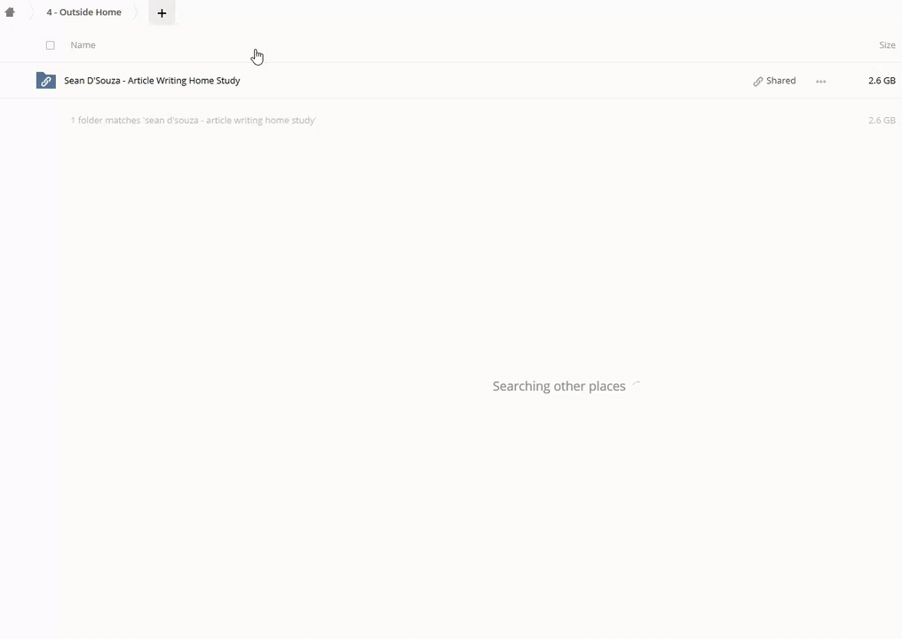Click the '1 folder matches' summary text
Image resolution: width=902 pixels, height=639 pixels.
(x=193, y=121)
